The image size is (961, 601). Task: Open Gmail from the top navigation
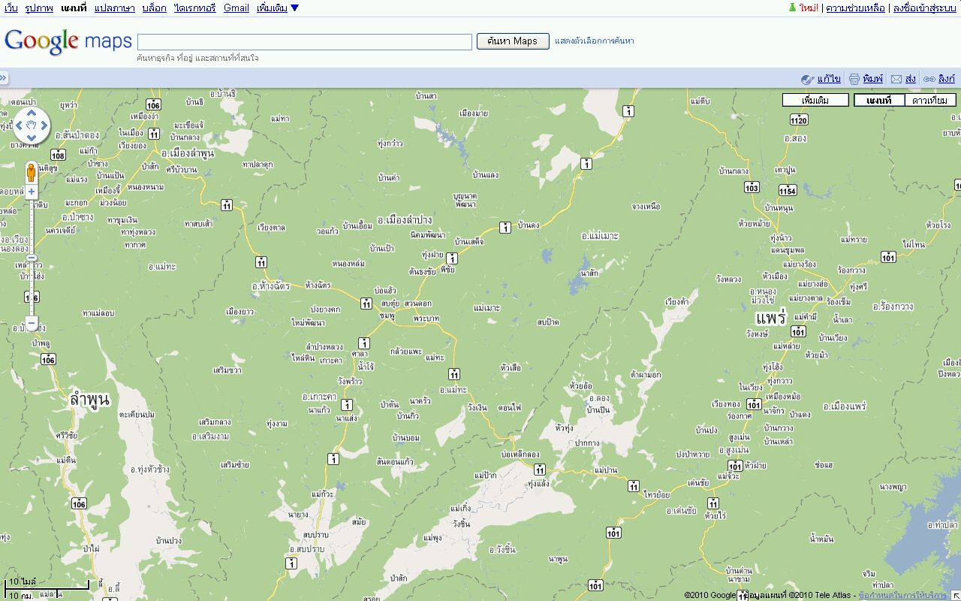pos(236,8)
